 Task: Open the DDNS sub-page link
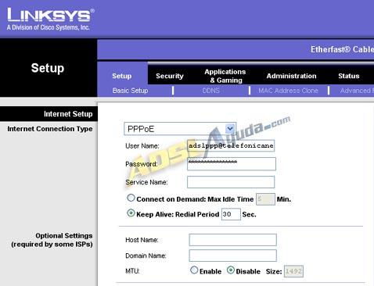click(211, 91)
